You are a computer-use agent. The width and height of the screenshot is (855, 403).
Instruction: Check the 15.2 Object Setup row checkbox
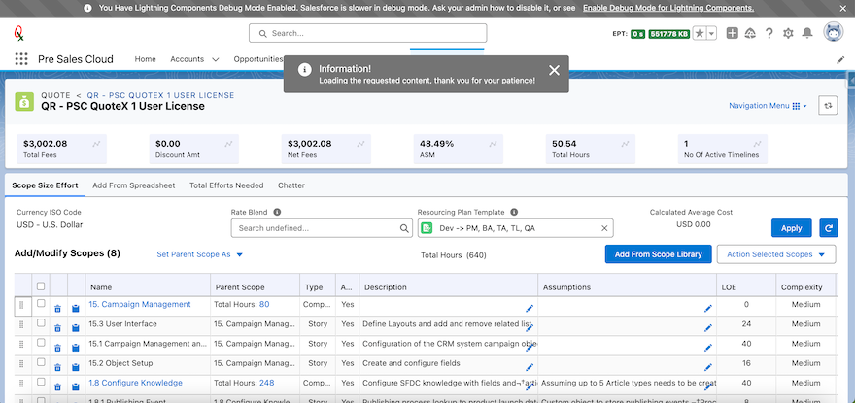click(x=41, y=362)
